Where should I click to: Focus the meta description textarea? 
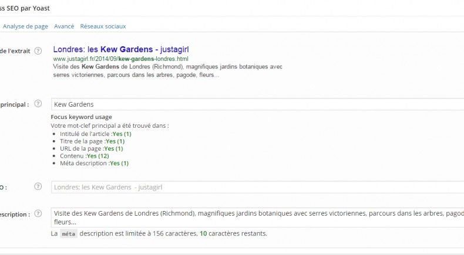pos(257,217)
